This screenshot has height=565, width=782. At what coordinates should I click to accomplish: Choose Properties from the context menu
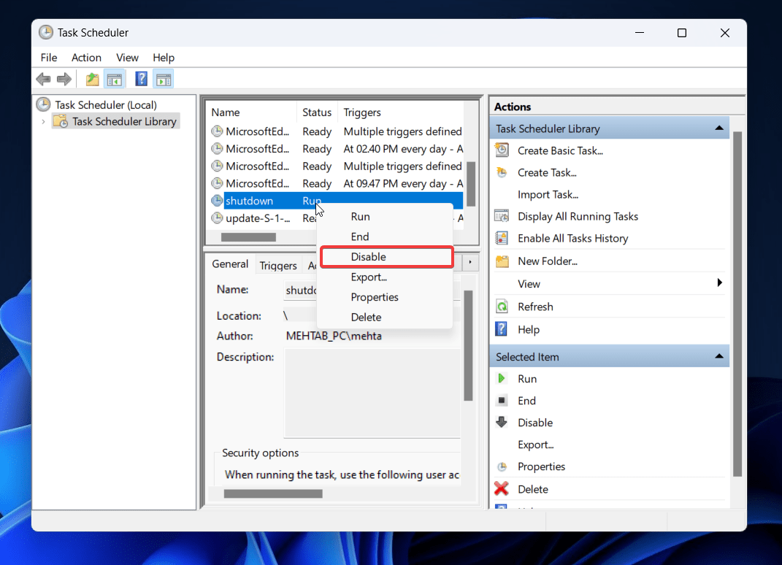point(386,297)
